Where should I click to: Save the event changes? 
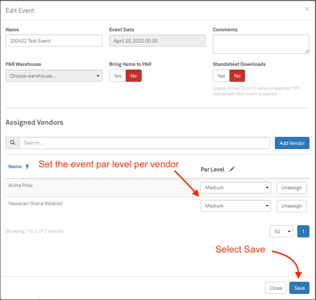[299, 288]
